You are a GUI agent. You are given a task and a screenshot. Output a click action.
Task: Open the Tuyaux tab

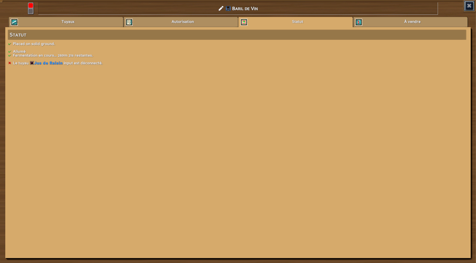(66, 22)
